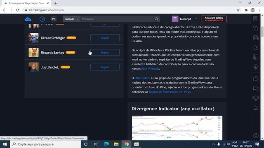The image size is (264, 148).
Task: Open the Pine Wizards link
Action: 150,69
